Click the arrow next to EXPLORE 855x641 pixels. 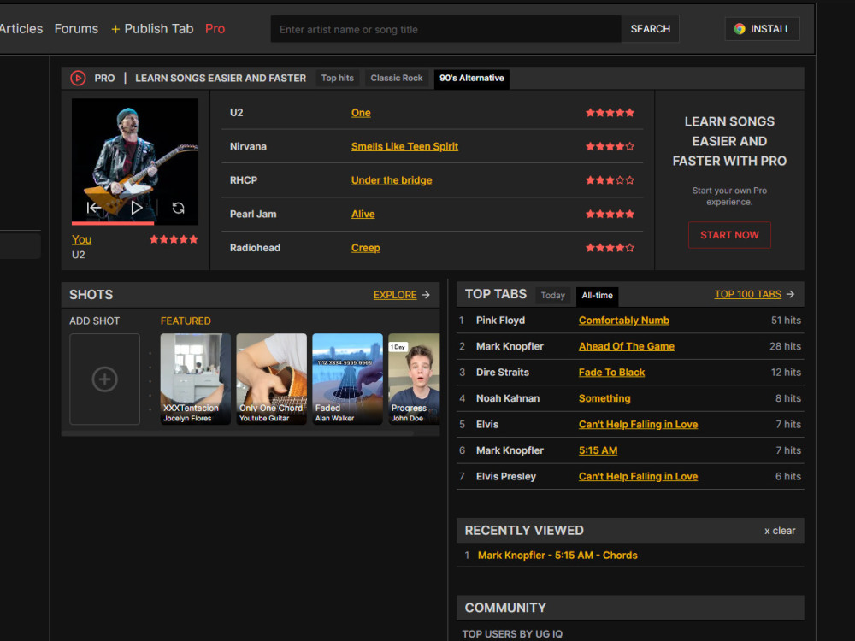(x=426, y=295)
